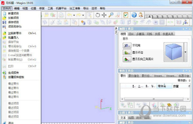The height and width of the screenshot is (124, 193).
Task: Click the create part icon with orange star
Action: tap(83, 22)
